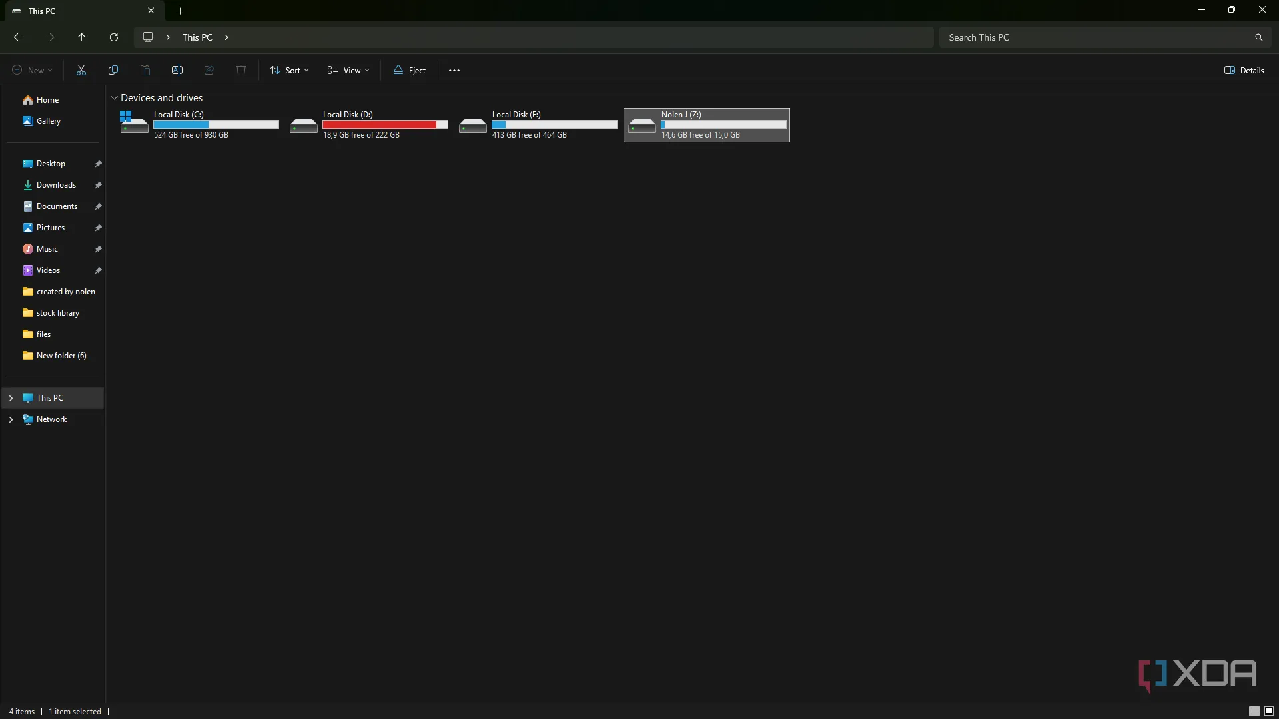
Task: Click the Share icon in toolbar
Action: tap(209, 70)
